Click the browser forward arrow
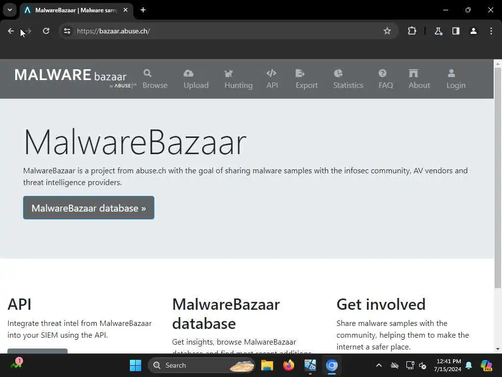 (28, 31)
